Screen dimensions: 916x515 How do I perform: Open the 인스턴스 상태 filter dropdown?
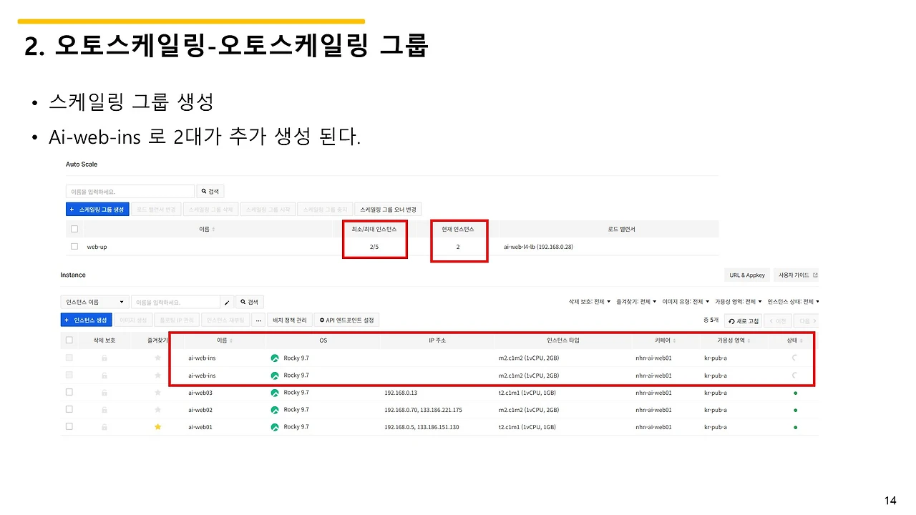tap(793, 302)
